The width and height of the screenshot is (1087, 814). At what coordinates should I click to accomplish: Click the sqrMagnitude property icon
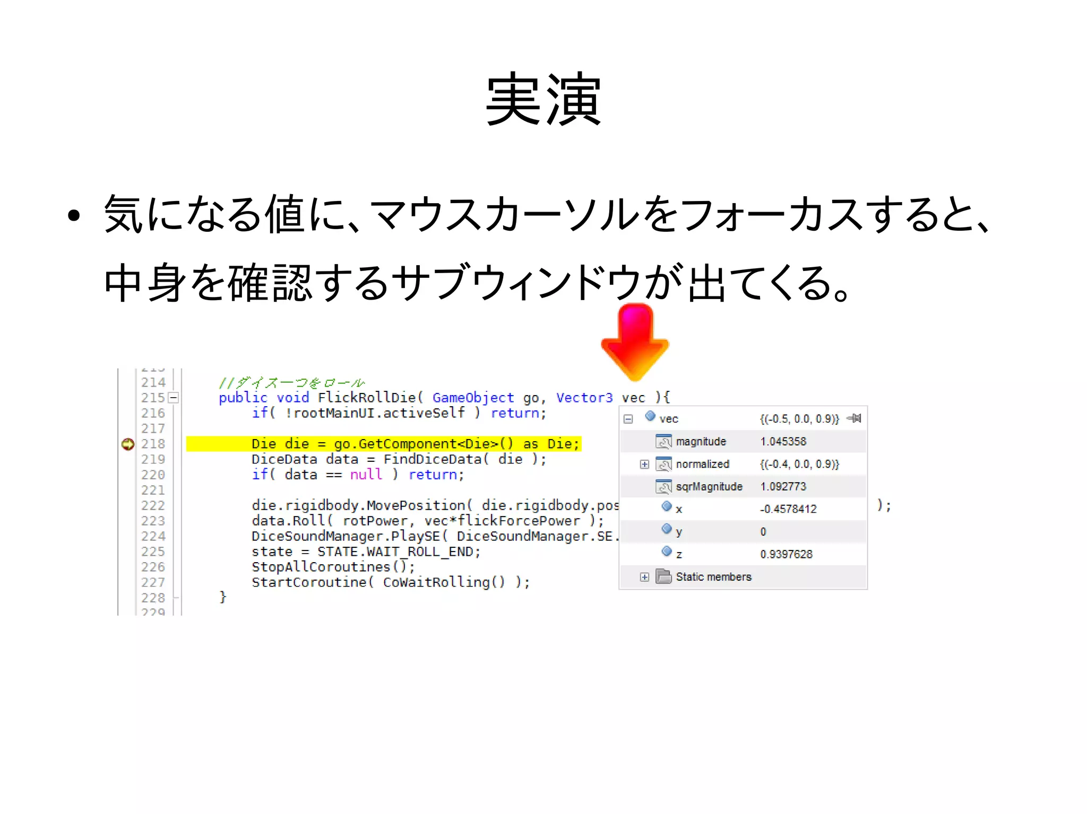pos(663,486)
